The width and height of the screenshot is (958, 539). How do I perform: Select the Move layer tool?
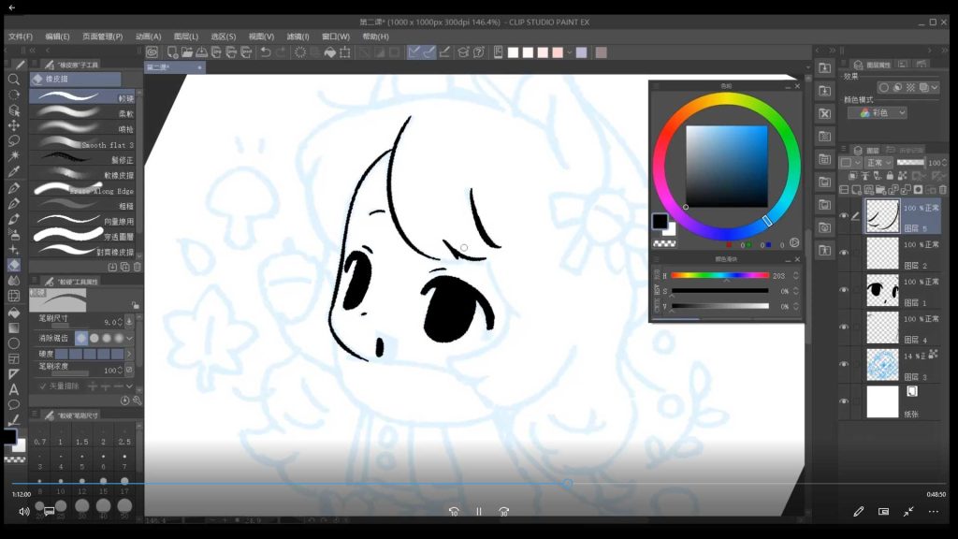pos(13,125)
